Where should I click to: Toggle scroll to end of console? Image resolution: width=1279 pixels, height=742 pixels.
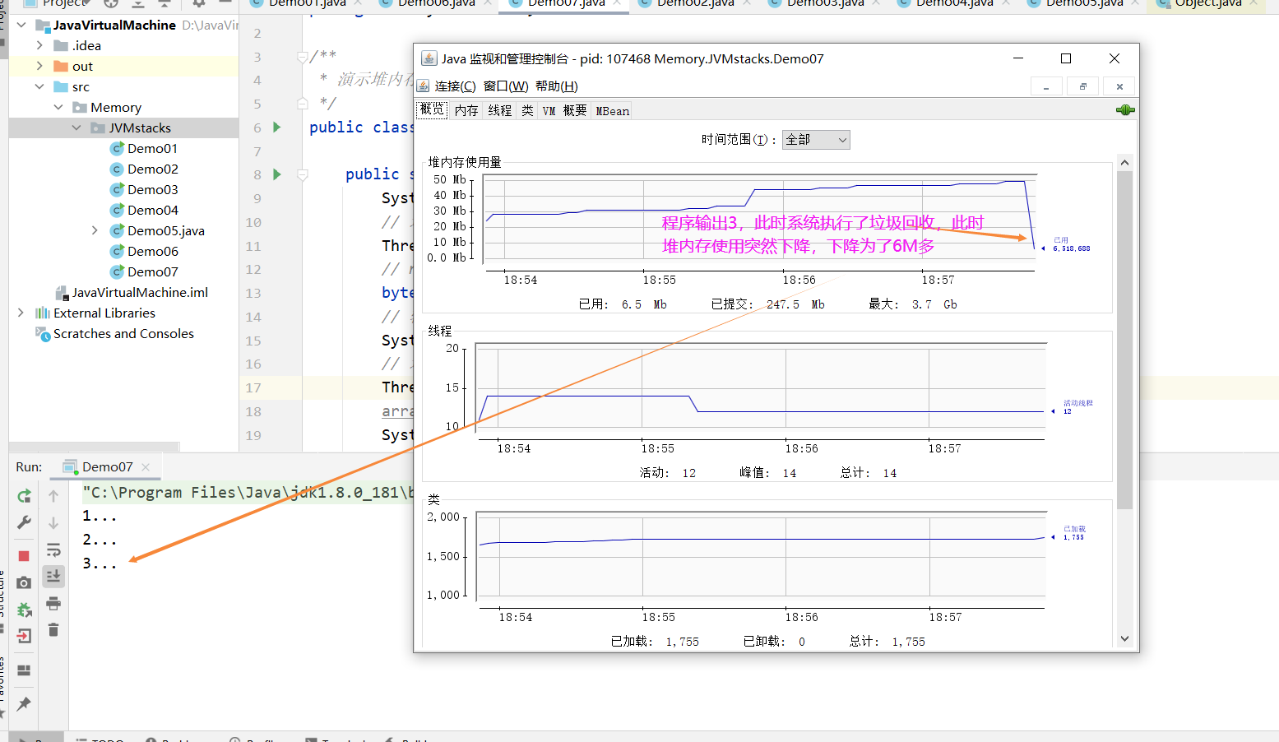53,576
